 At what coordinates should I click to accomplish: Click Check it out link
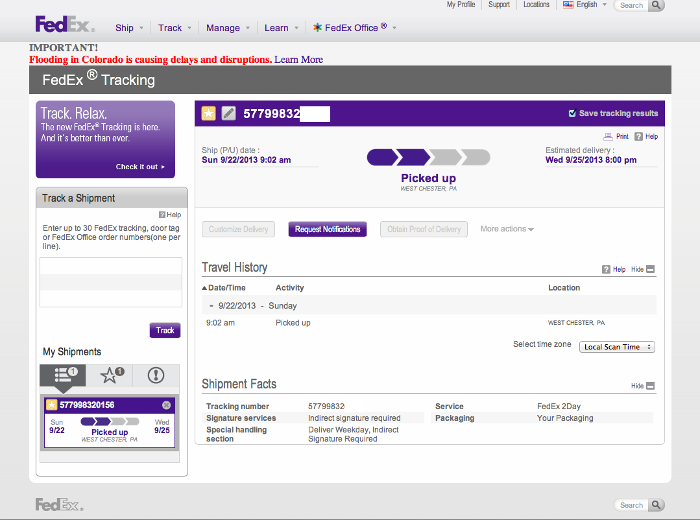tap(140, 167)
